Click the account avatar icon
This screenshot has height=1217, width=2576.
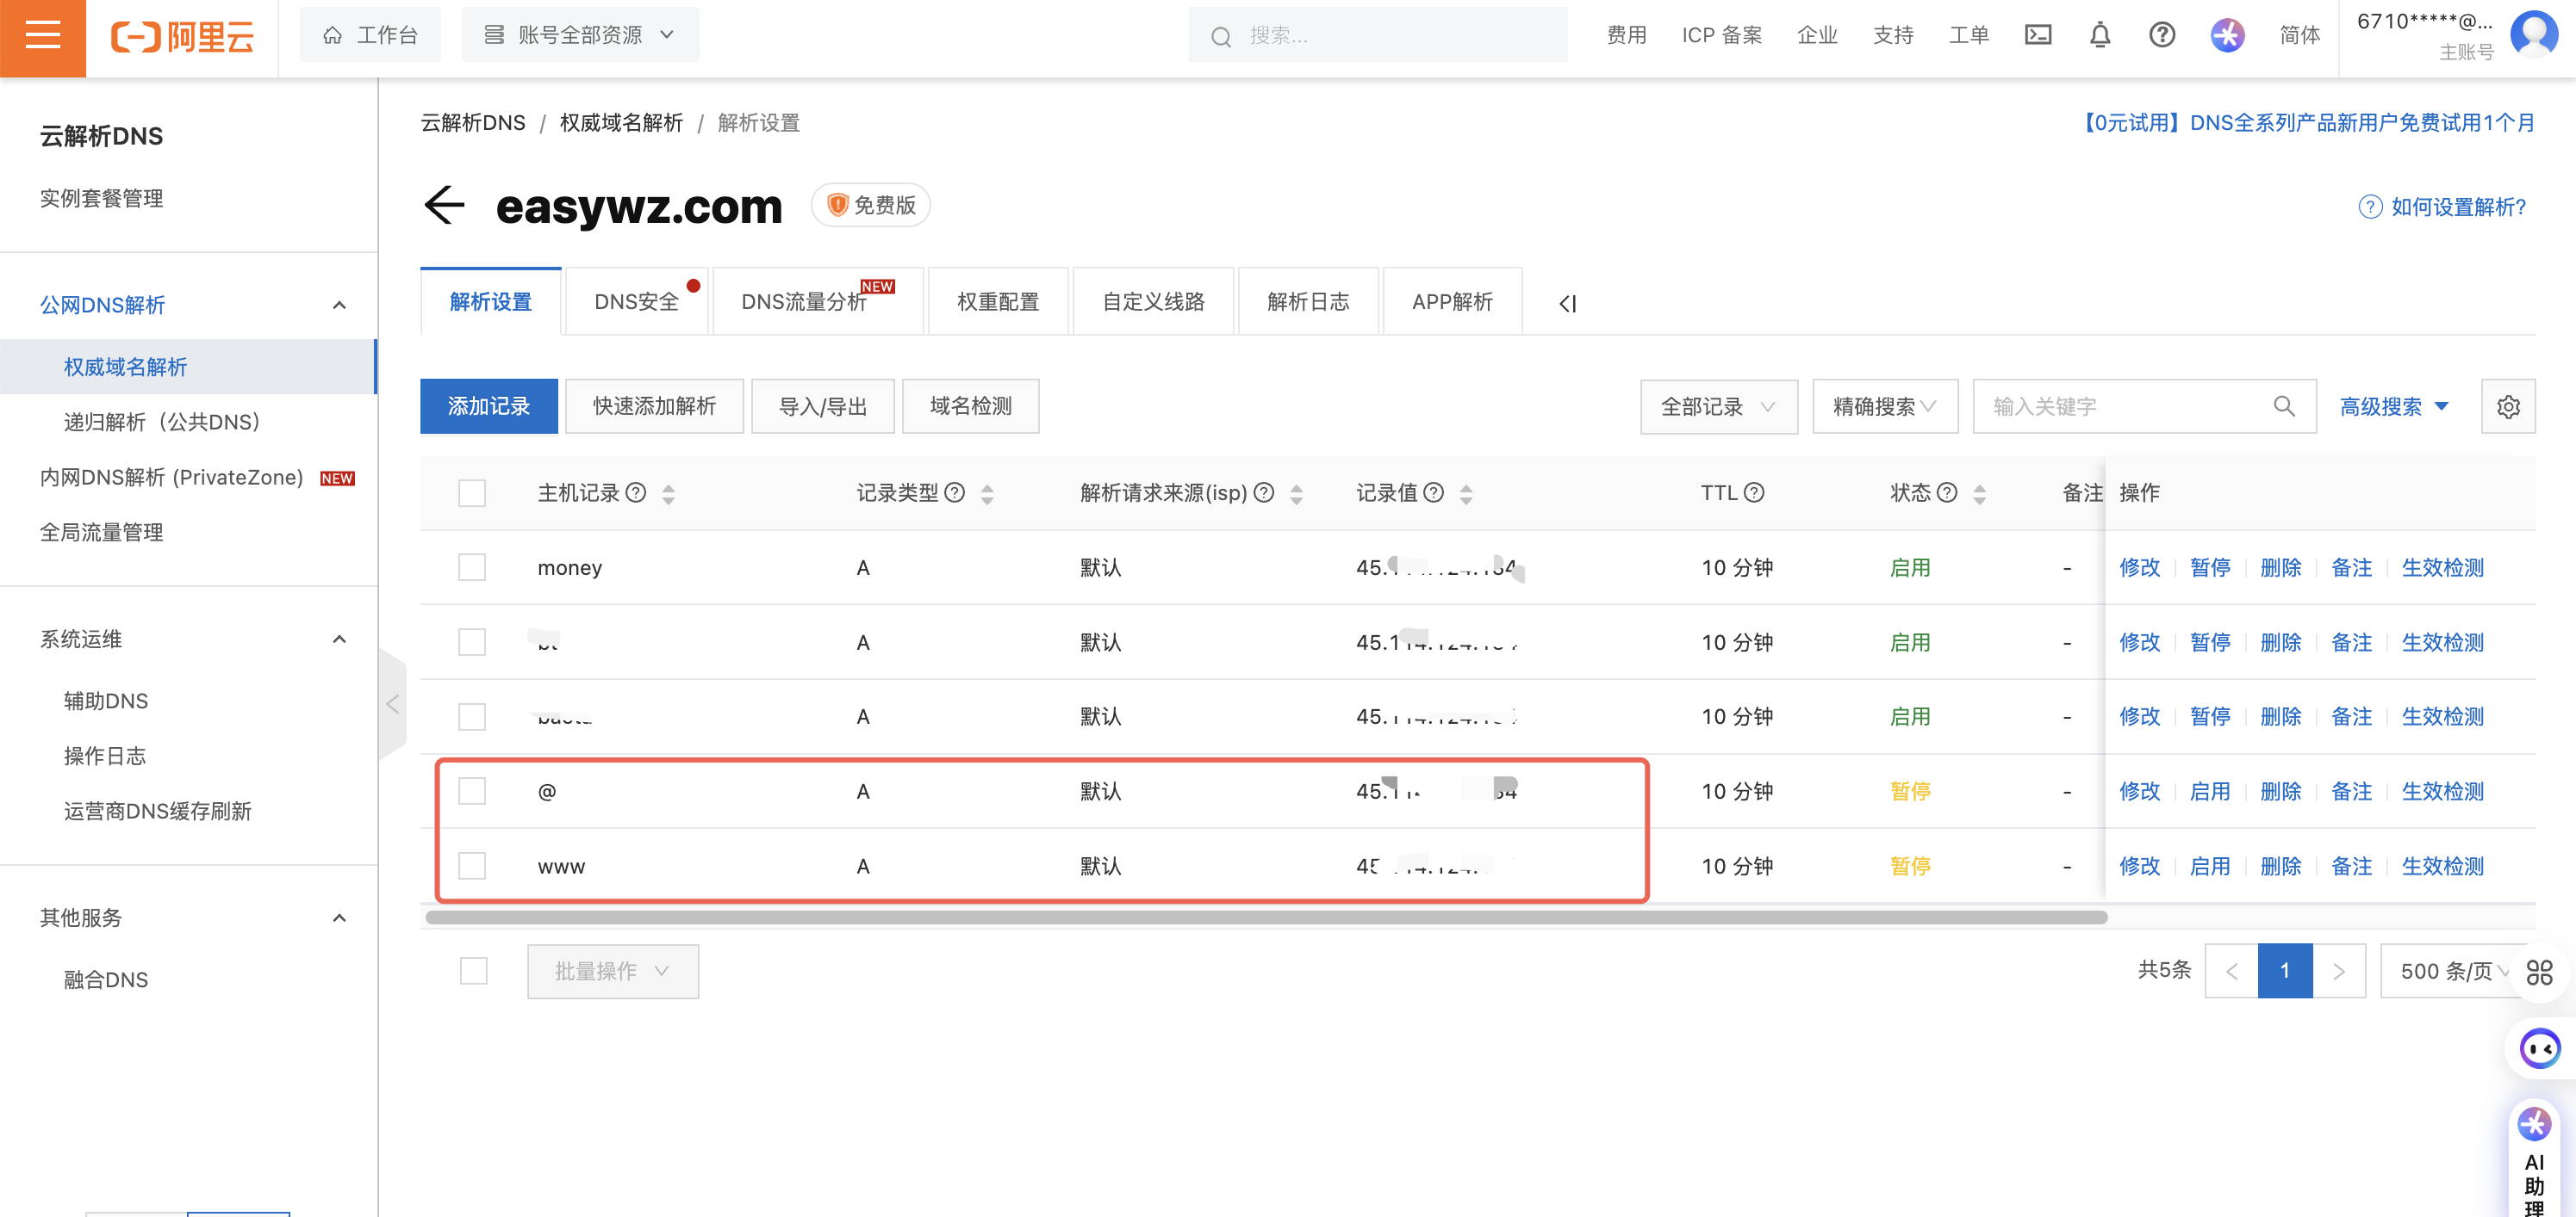pyautogui.click(x=2534, y=33)
